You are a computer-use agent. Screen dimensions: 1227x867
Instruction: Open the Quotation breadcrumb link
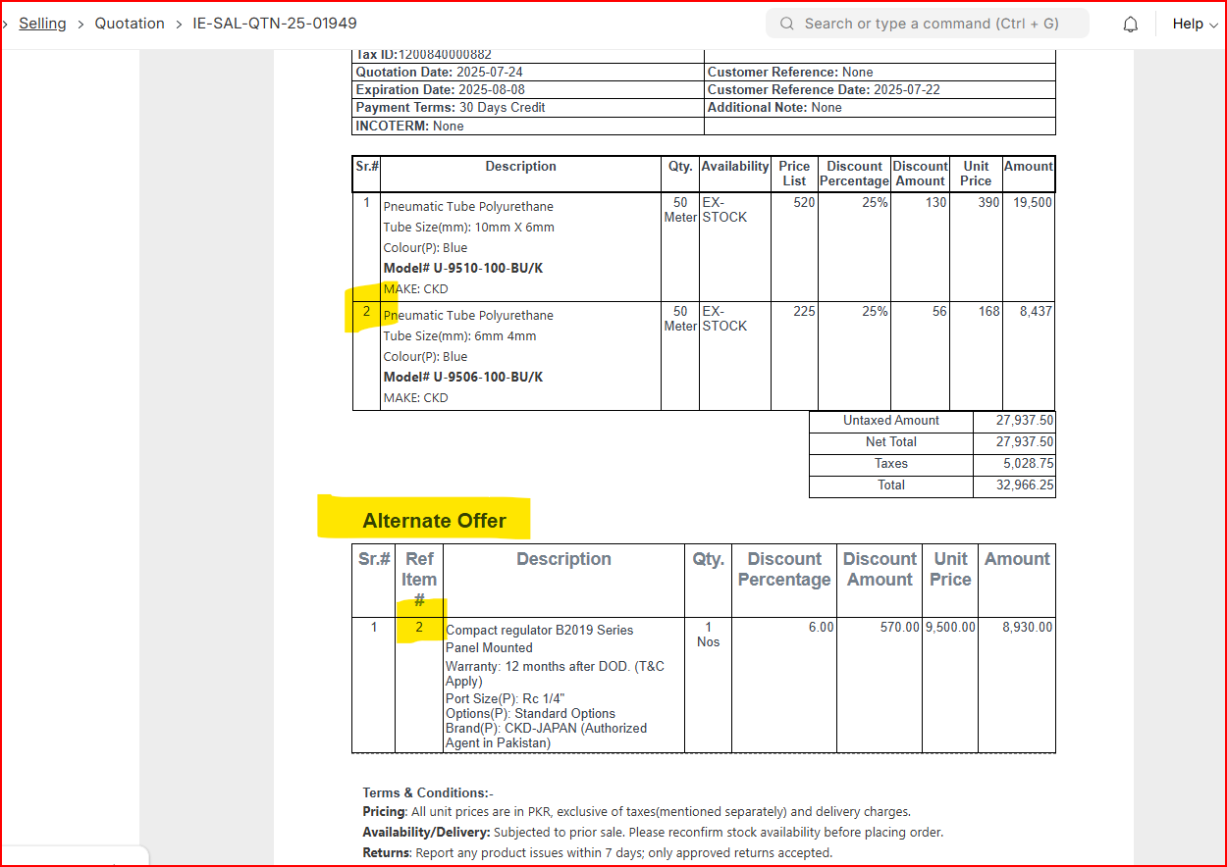tap(130, 24)
